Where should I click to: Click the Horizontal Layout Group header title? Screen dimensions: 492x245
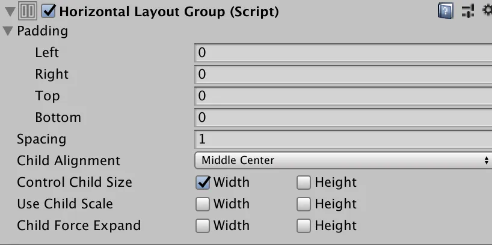click(168, 11)
